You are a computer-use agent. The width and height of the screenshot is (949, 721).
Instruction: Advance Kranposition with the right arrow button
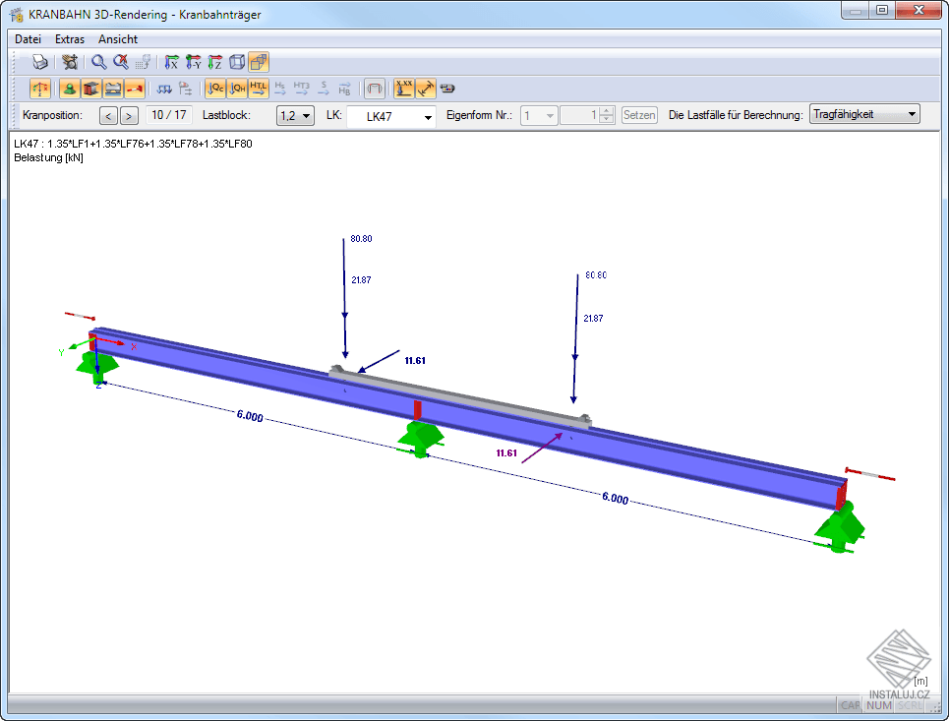tap(129, 115)
